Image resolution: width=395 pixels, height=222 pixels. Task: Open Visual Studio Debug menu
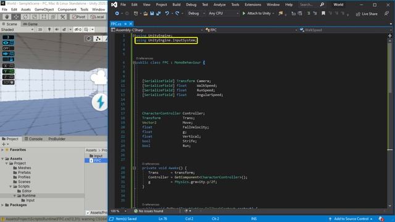[191, 4]
